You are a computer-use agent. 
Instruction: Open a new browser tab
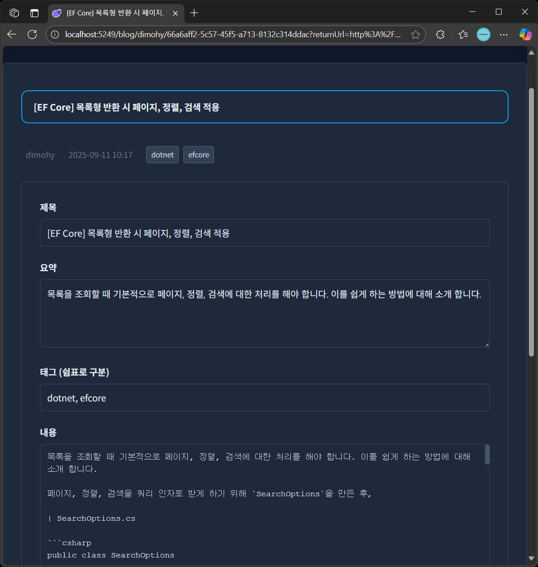(194, 13)
